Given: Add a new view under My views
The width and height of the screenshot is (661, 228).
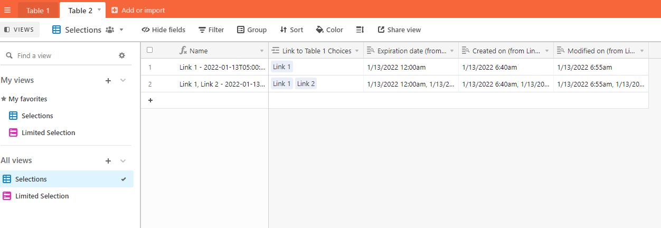Looking at the screenshot, I should 108,80.
